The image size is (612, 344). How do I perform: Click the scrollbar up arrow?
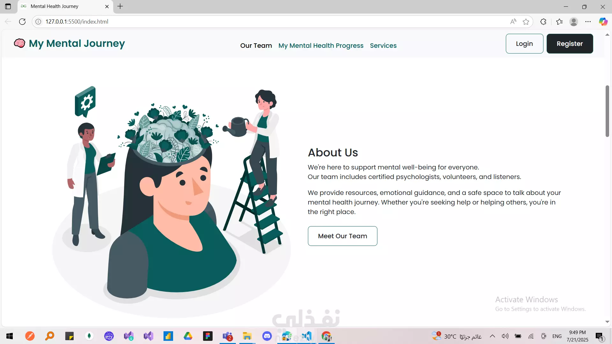click(607, 35)
